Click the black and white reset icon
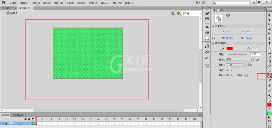Screen dimensions: 272x128 point(269,117)
